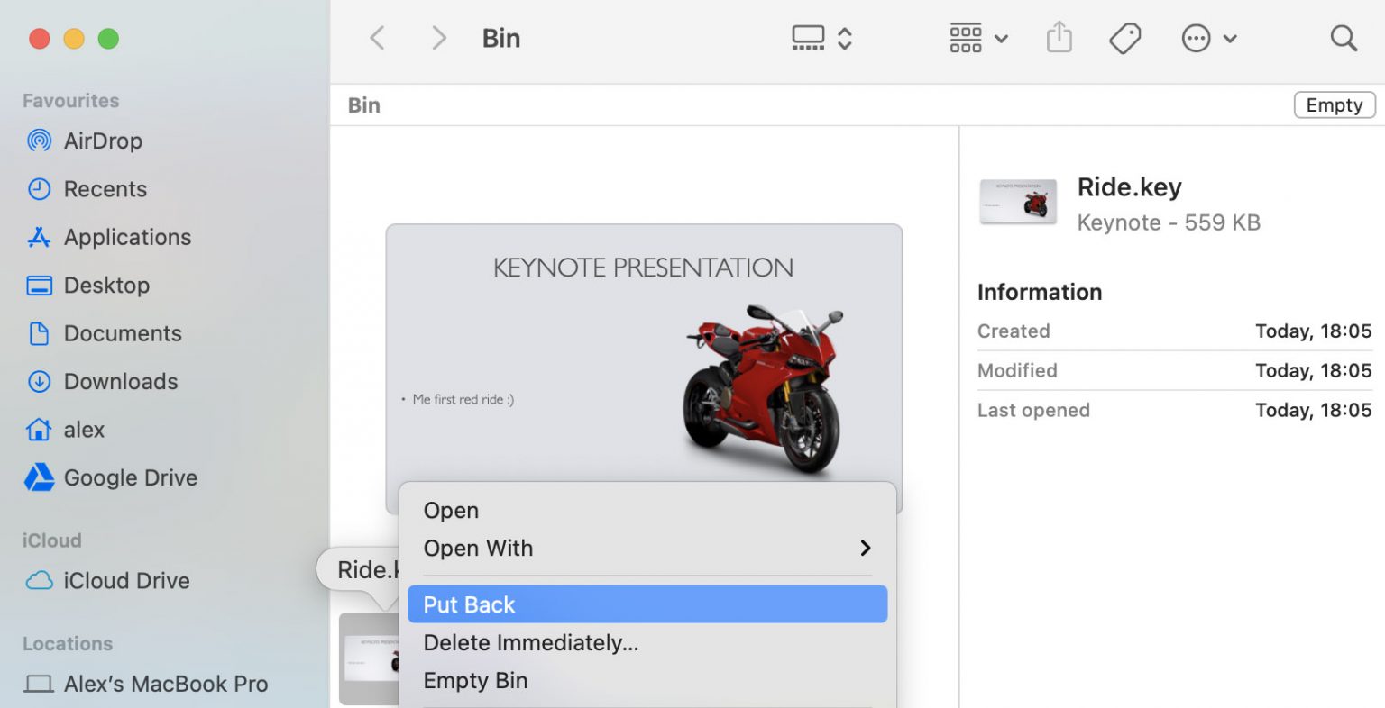Expand the Open With submenu
1385x708 pixels.
tap(647, 548)
